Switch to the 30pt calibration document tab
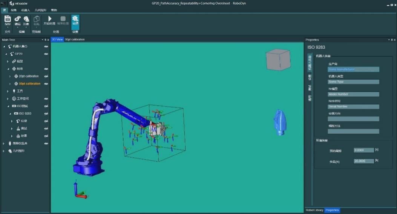The height and width of the screenshot is (214, 397). [75, 40]
